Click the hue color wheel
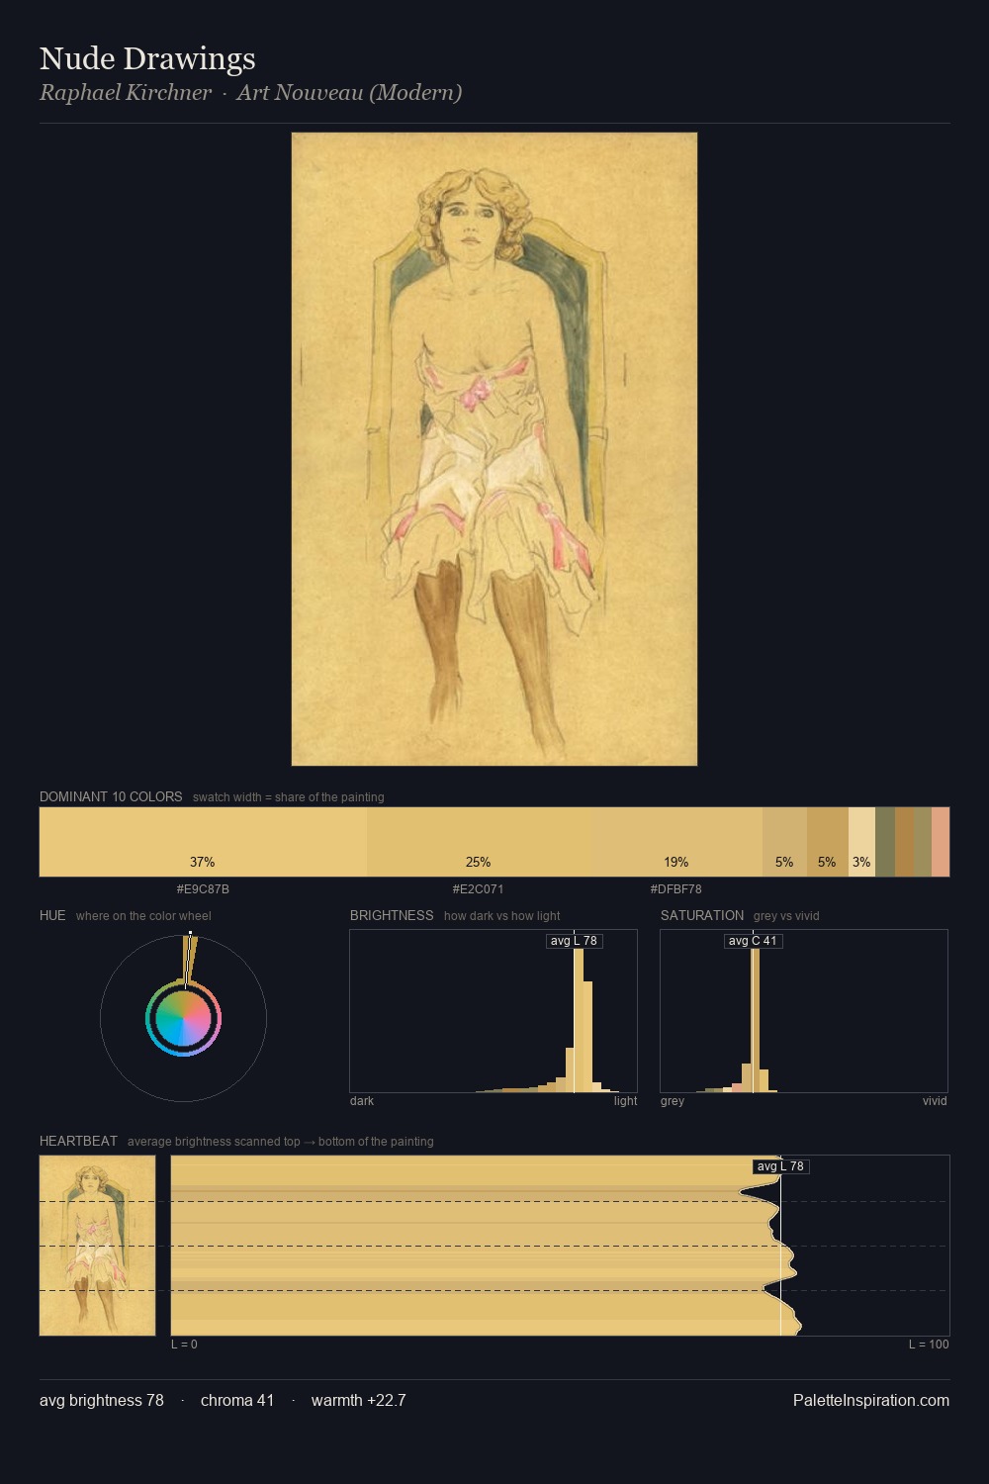The height and width of the screenshot is (1484, 989). 183,1019
